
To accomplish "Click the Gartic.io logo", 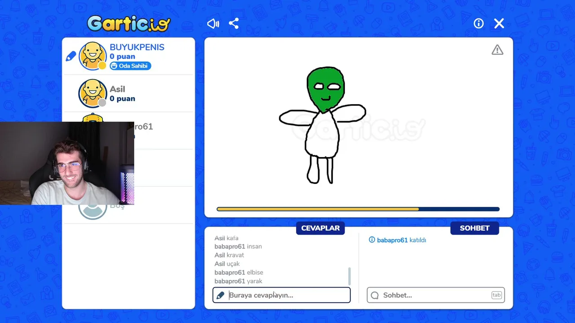I will pos(129,23).
